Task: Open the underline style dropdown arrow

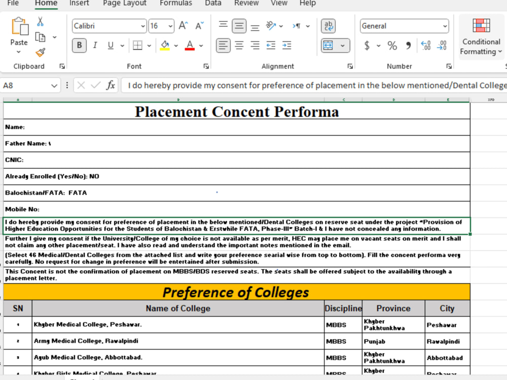Action: 122,46
